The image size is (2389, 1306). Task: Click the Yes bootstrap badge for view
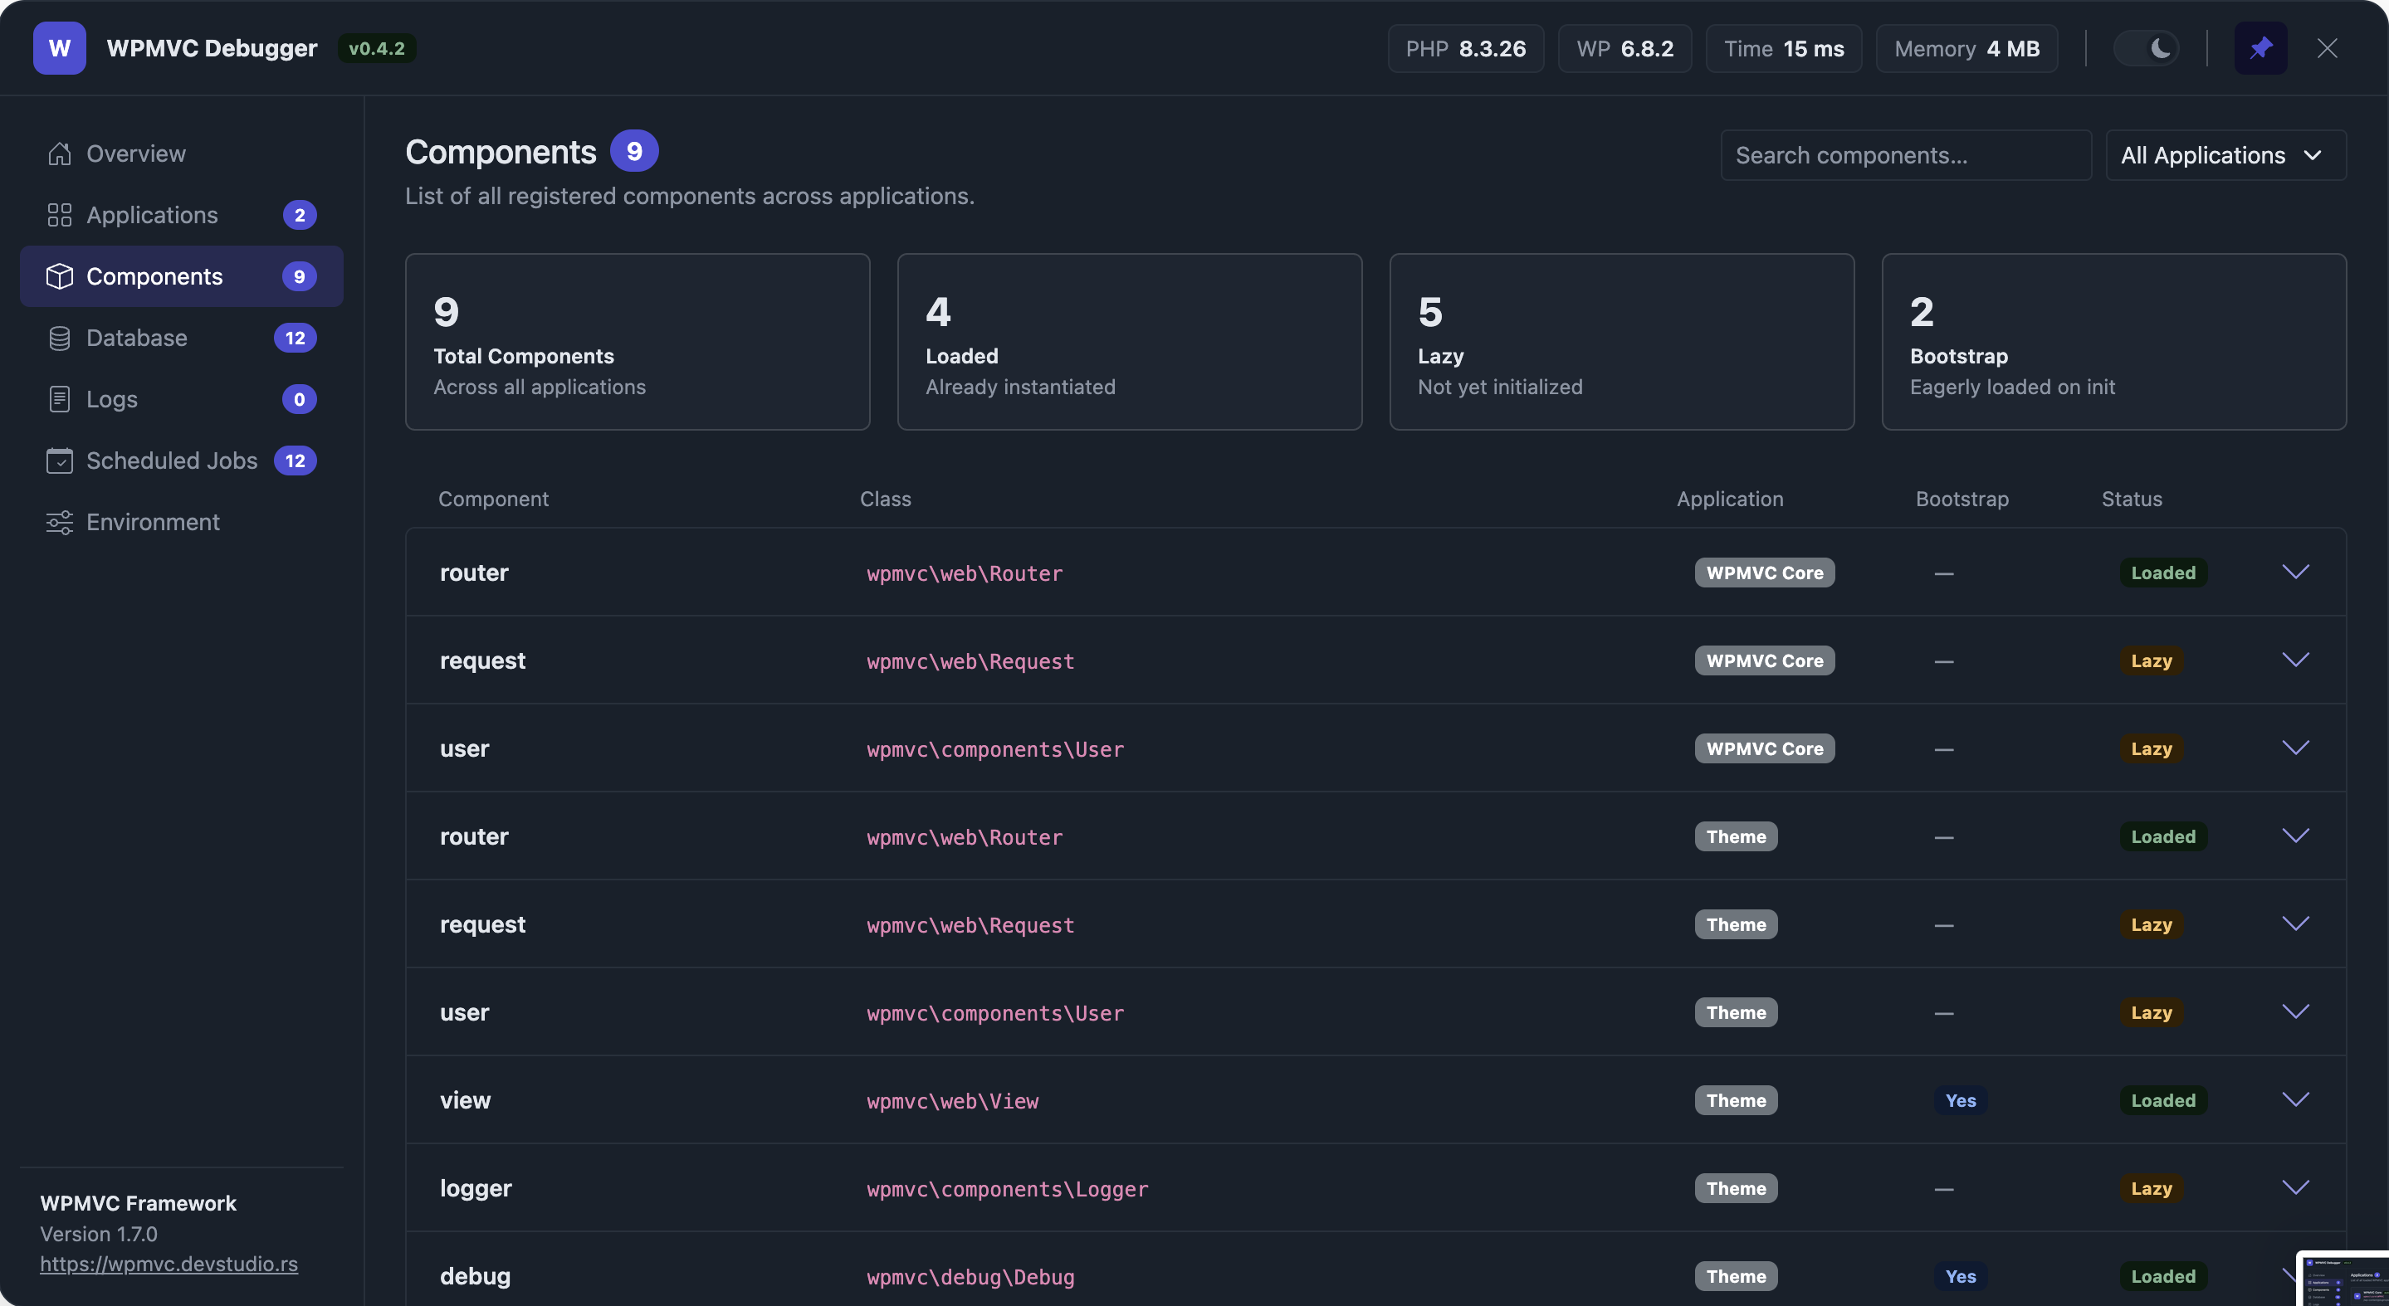click(x=1961, y=1100)
